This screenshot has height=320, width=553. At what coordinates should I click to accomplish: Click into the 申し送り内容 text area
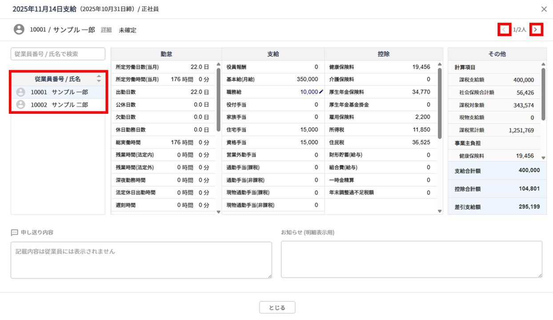click(x=141, y=260)
